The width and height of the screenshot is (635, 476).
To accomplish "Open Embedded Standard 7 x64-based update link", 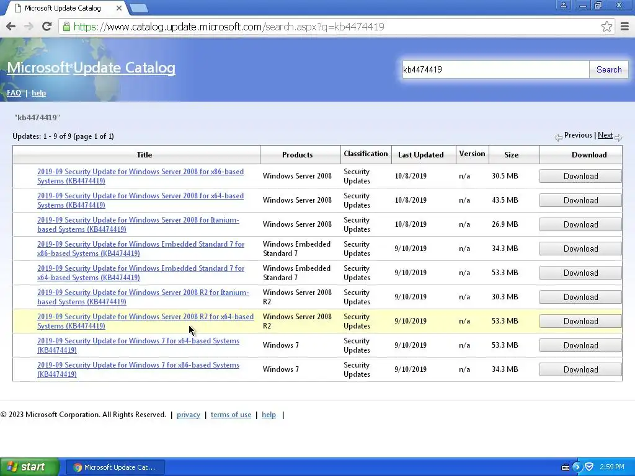I will (141, 273).
